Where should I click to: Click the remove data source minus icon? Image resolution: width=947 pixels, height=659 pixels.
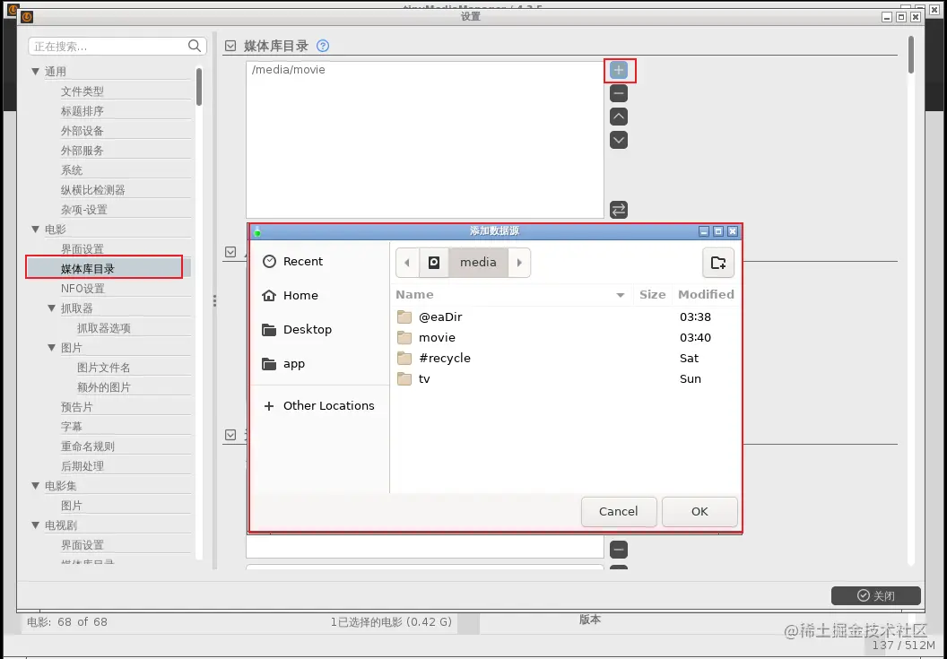(x=619, y=93)
